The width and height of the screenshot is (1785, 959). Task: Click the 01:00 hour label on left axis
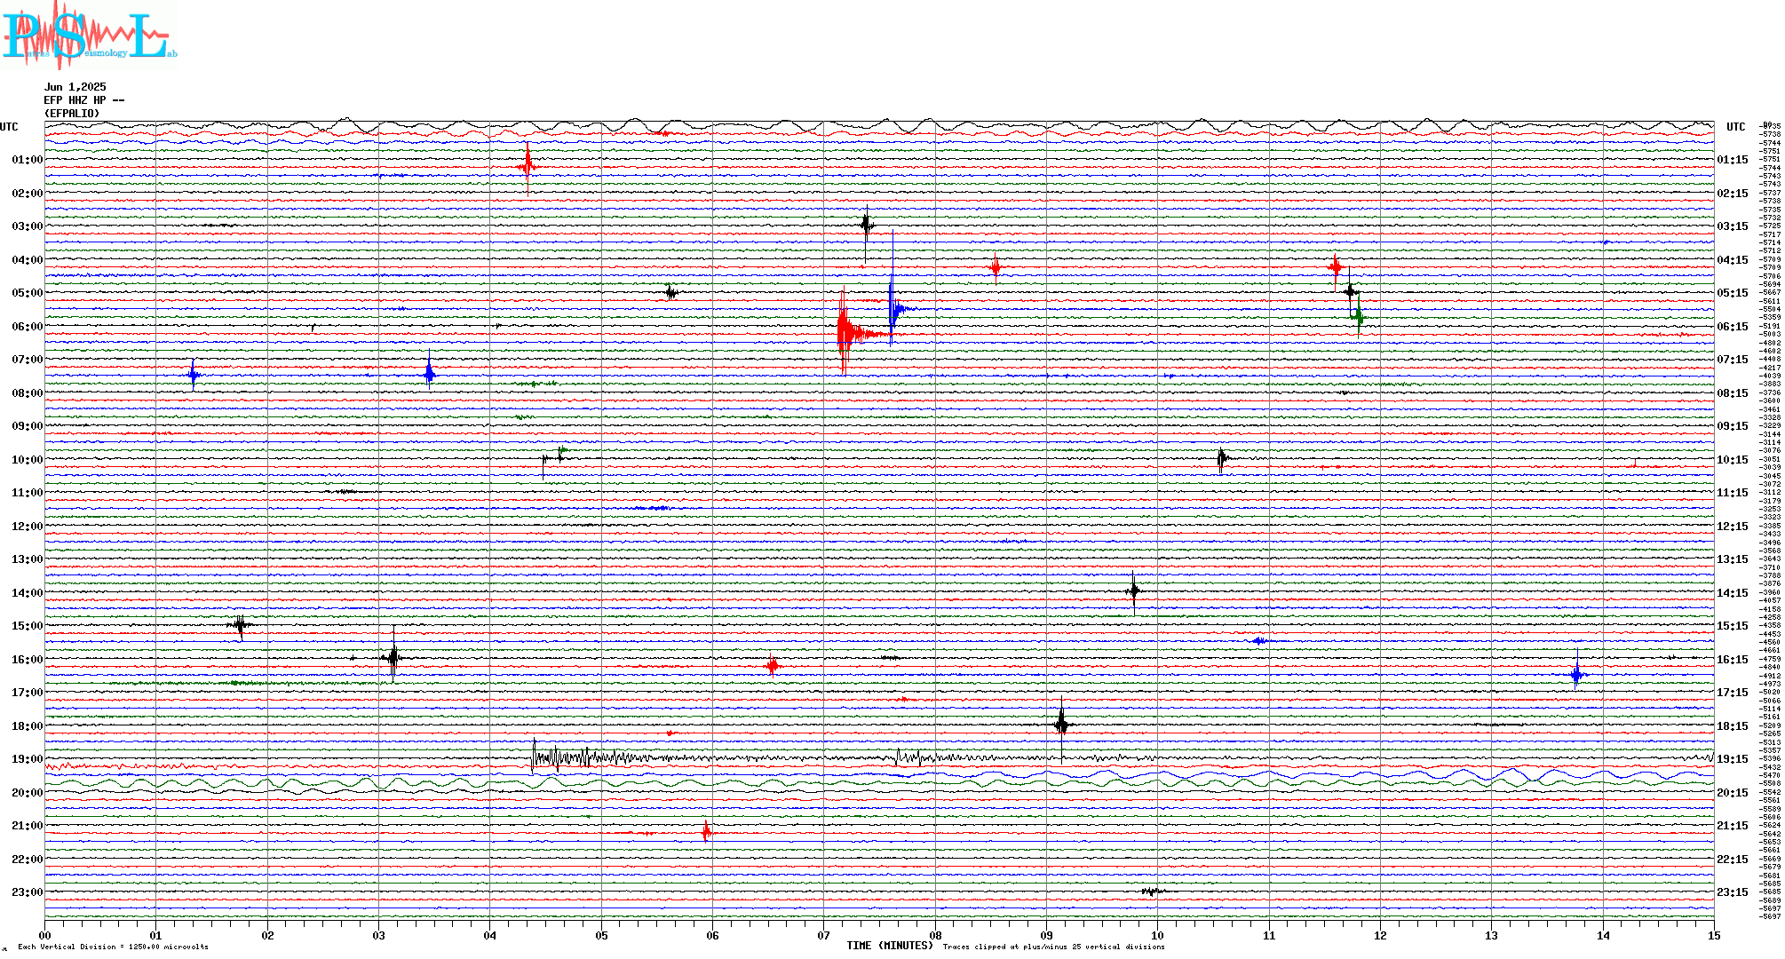(x=28, y=160)
